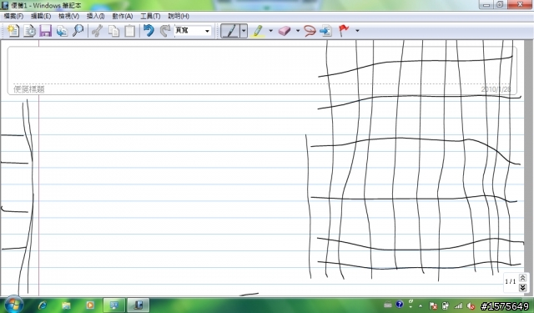The height and width of the screenshot is (313, 534).
Task: Open the 動作(A) Actions menu
Action: tap(123, 16)
